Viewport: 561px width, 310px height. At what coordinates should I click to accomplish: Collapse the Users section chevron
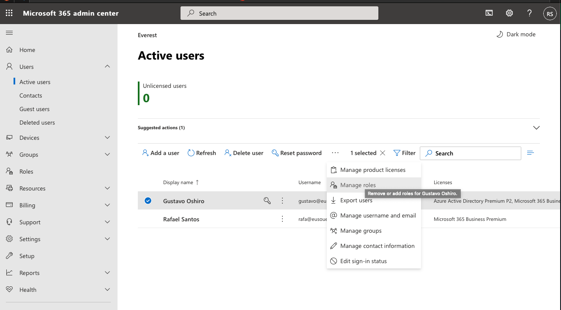click(x=107, y=66)
